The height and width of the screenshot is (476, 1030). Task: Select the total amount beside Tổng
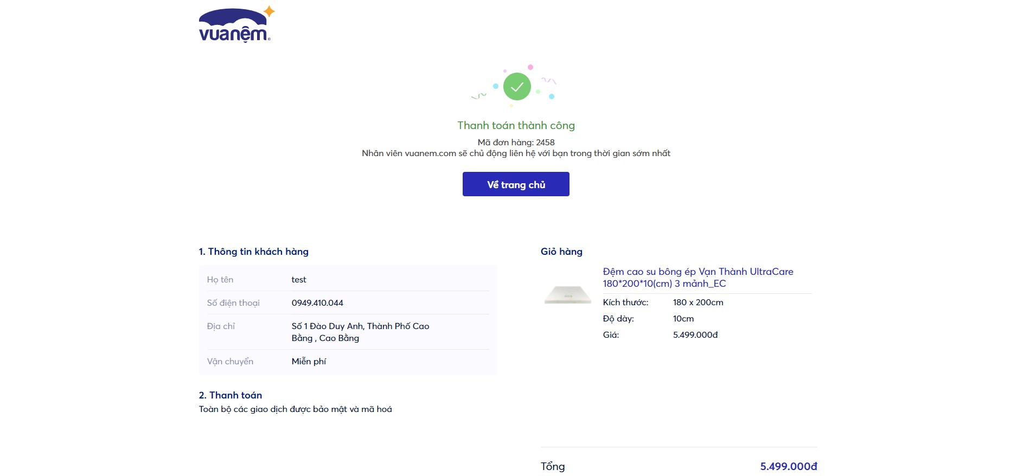[789, 466]
